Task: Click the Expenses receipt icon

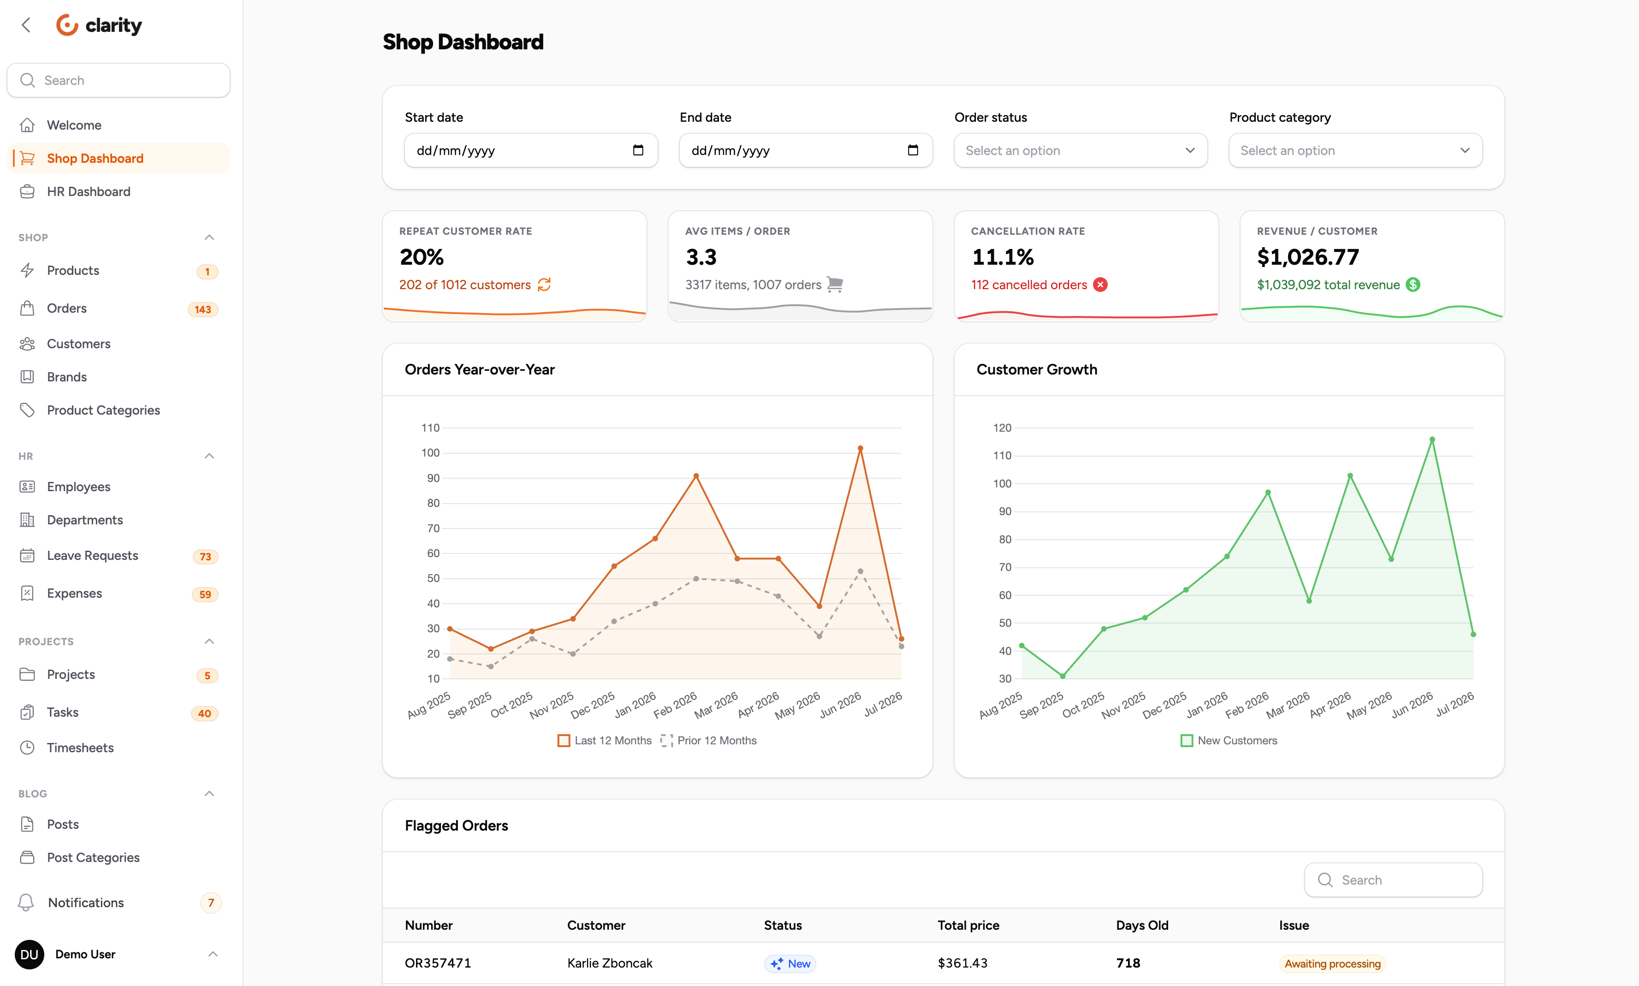Action: click(x=27, y=594)
